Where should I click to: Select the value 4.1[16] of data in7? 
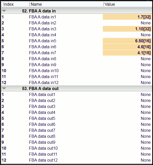[127, 53]
